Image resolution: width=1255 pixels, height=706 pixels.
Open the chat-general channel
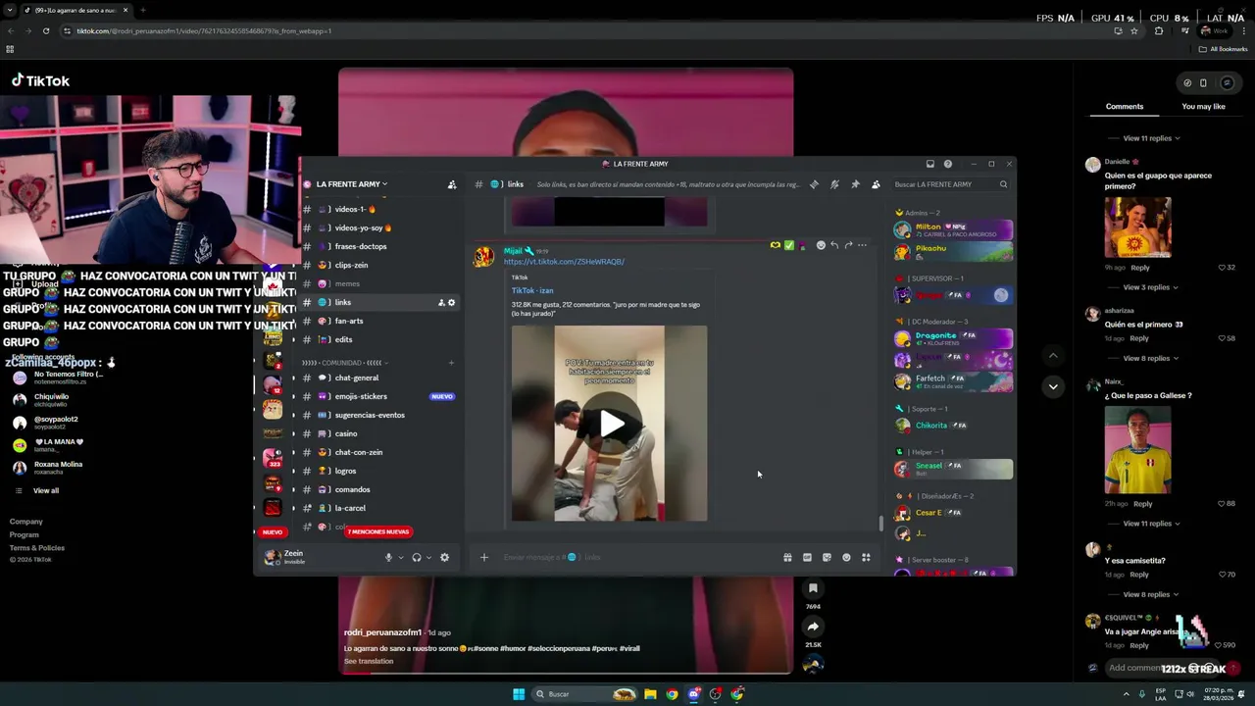[x=377, y=378]
